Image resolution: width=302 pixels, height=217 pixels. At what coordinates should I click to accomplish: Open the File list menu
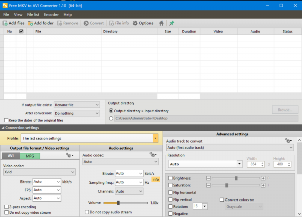(33, 15)
